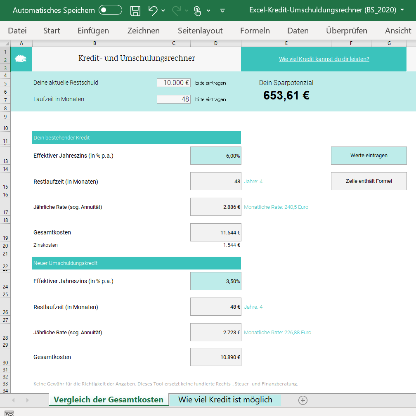The image size is (416, 416).
Task: Select the new Gesamtkosten cell 10.890 €
Action: click(216, 357)
